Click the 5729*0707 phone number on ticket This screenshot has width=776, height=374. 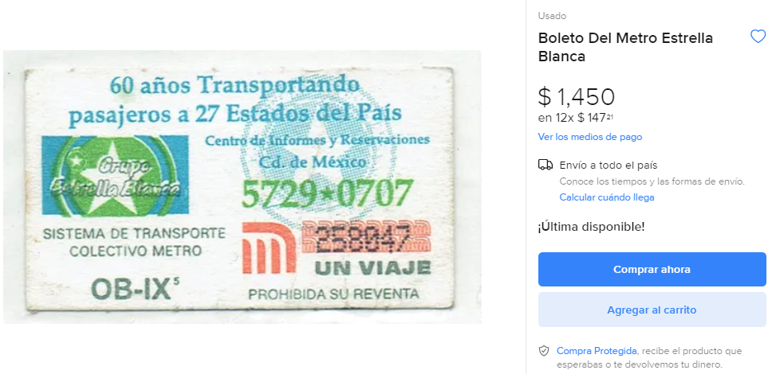click(327, 193)
